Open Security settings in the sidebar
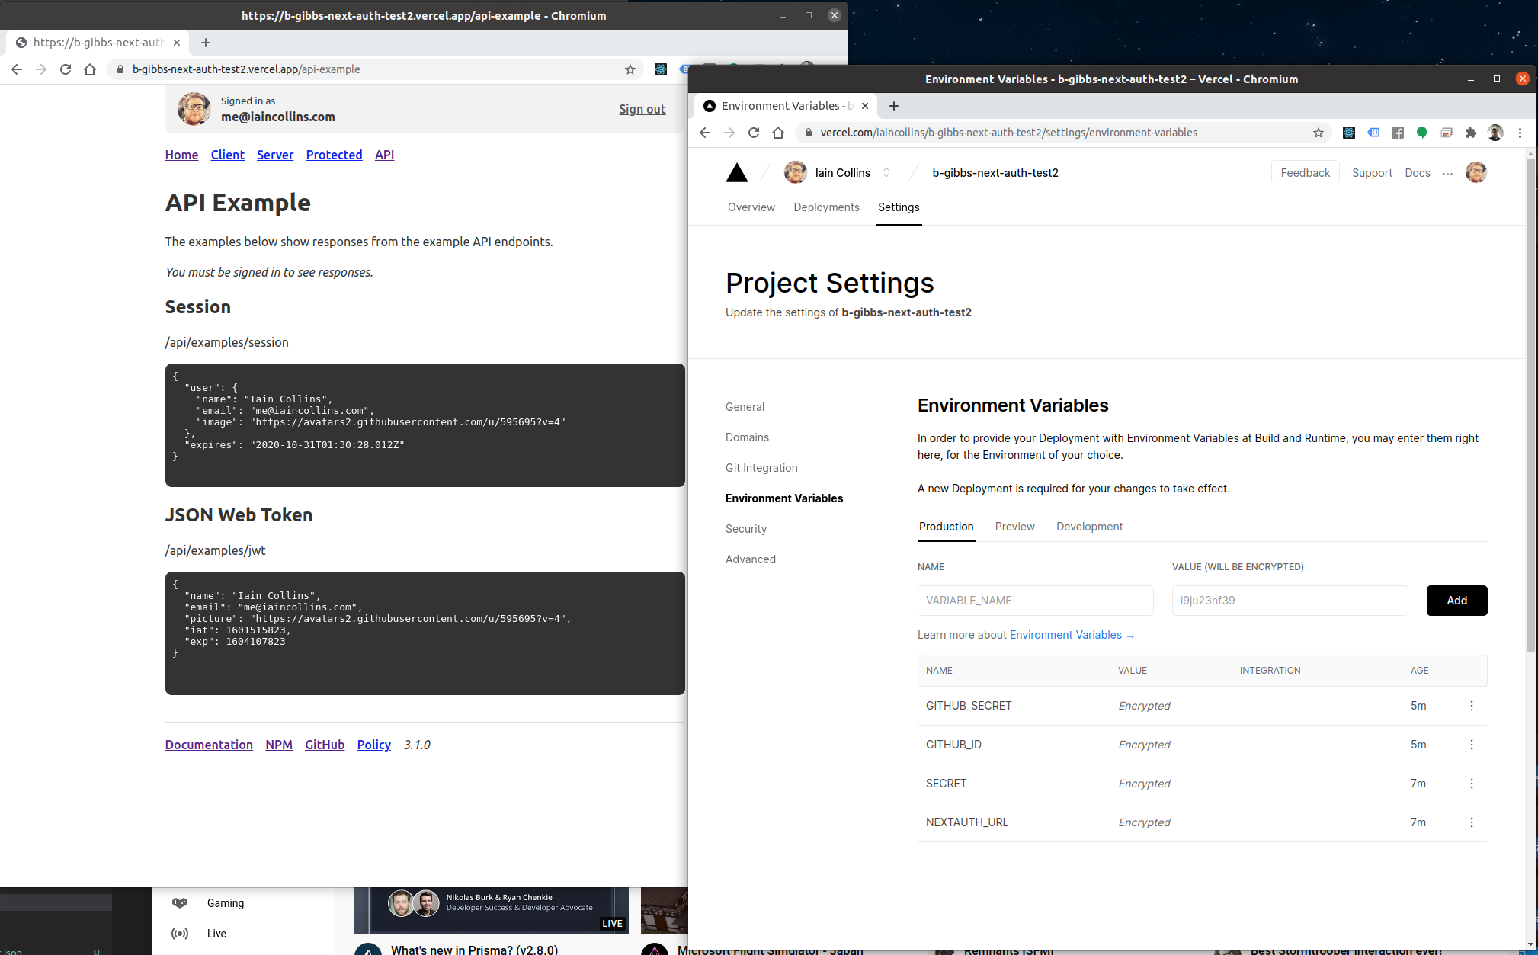The image size is (1538, 955). pyautogui.click(x=745, y=529)
